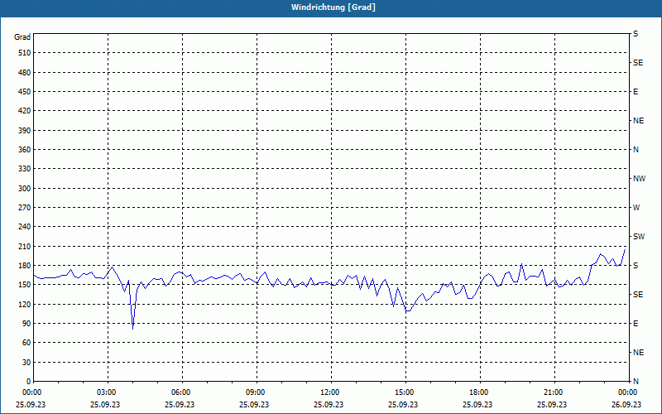Click the N compass label at 360 level

[x=636, y=150]
